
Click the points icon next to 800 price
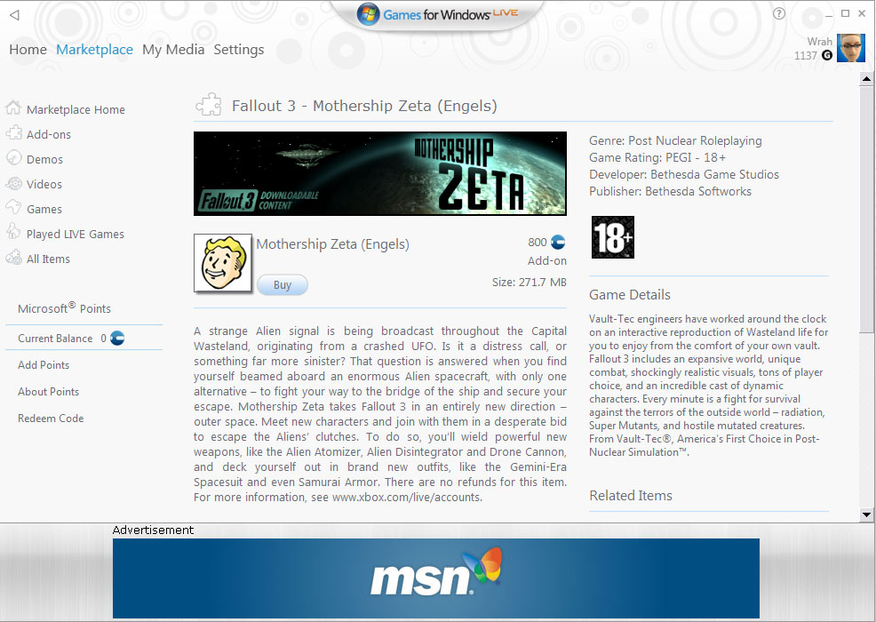(x=558, y=242)
